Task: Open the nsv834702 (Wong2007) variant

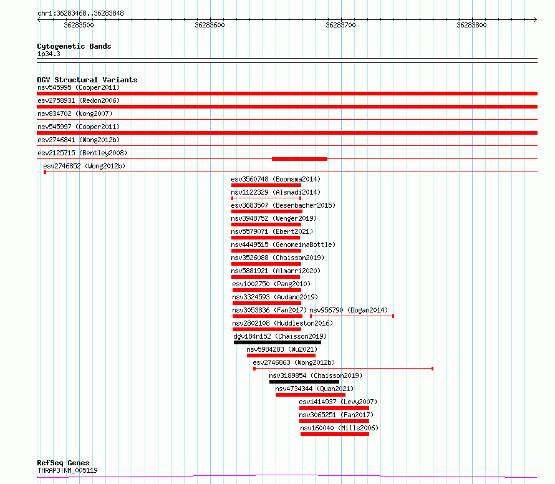Action: click(x=75, y=114)
